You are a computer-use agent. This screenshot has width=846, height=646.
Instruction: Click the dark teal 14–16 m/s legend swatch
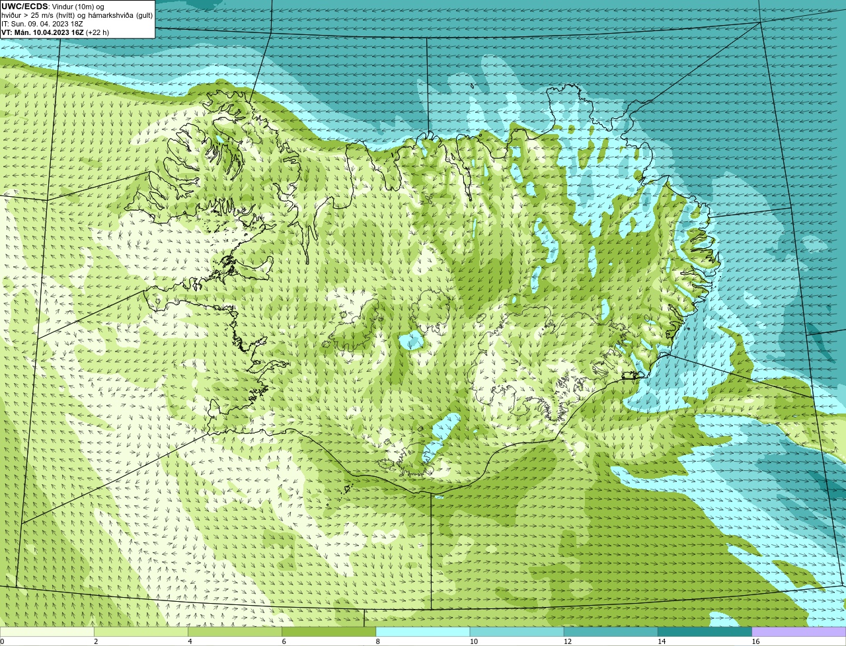(x=705, y=631)
